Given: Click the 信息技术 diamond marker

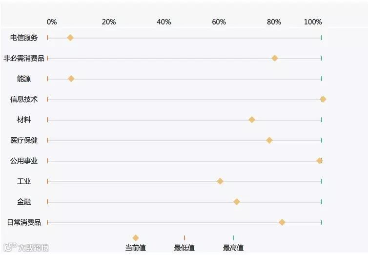Looking at the screenshot, I should [323, 99].
